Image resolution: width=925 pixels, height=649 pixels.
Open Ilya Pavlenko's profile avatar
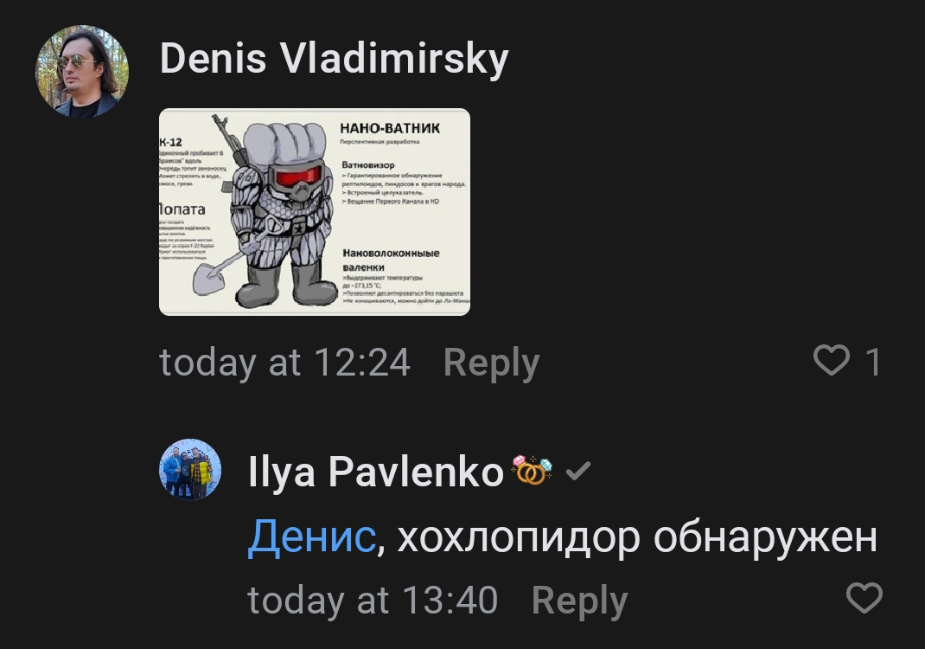[x=190, y=470]
